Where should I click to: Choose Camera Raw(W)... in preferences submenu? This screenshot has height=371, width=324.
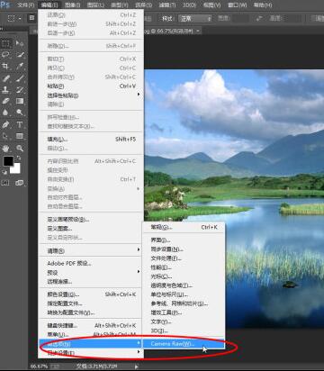click(x=184, y=344)
